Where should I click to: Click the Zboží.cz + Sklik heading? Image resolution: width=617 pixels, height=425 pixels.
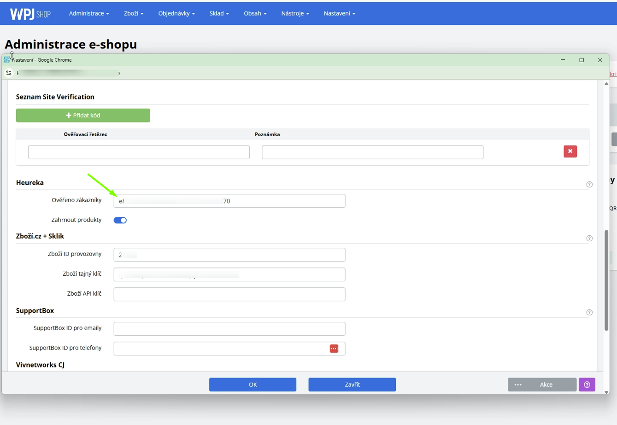[40, 236]
